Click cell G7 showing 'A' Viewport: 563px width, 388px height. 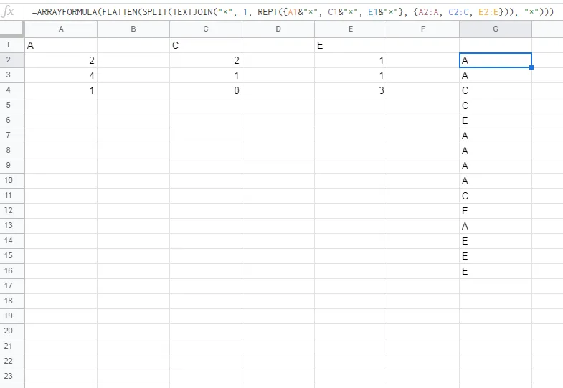tap(496, 136)
